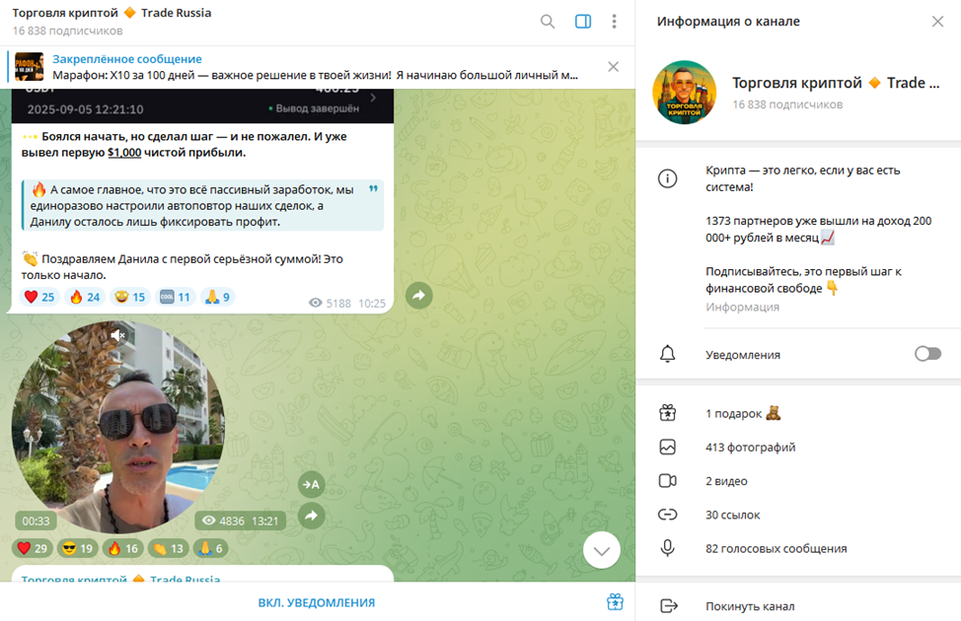This screenshot has width=961, height=621.
Task: Click the 16 838 подписчиков header text
Action: (x=67, y=31)
